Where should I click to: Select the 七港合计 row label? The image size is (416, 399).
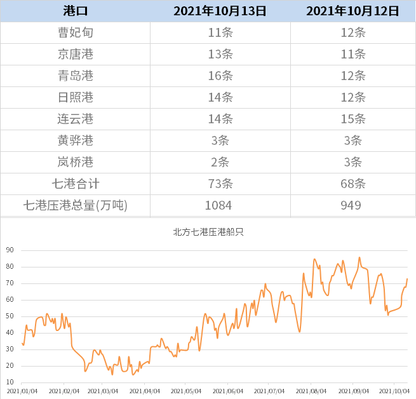pyautogui.click(x=76, y=184)
